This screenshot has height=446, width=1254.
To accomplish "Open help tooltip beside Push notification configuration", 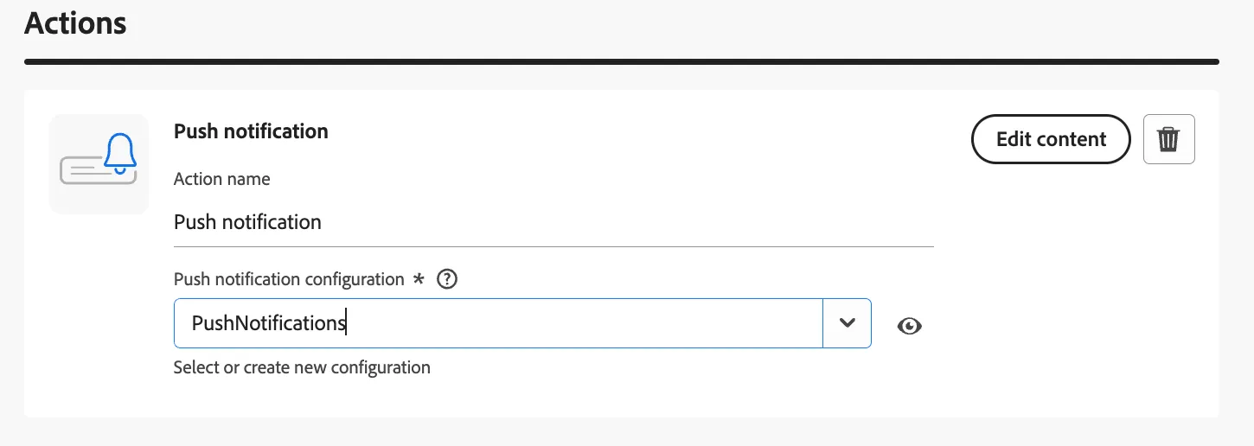I will click(x=447, y=279).
